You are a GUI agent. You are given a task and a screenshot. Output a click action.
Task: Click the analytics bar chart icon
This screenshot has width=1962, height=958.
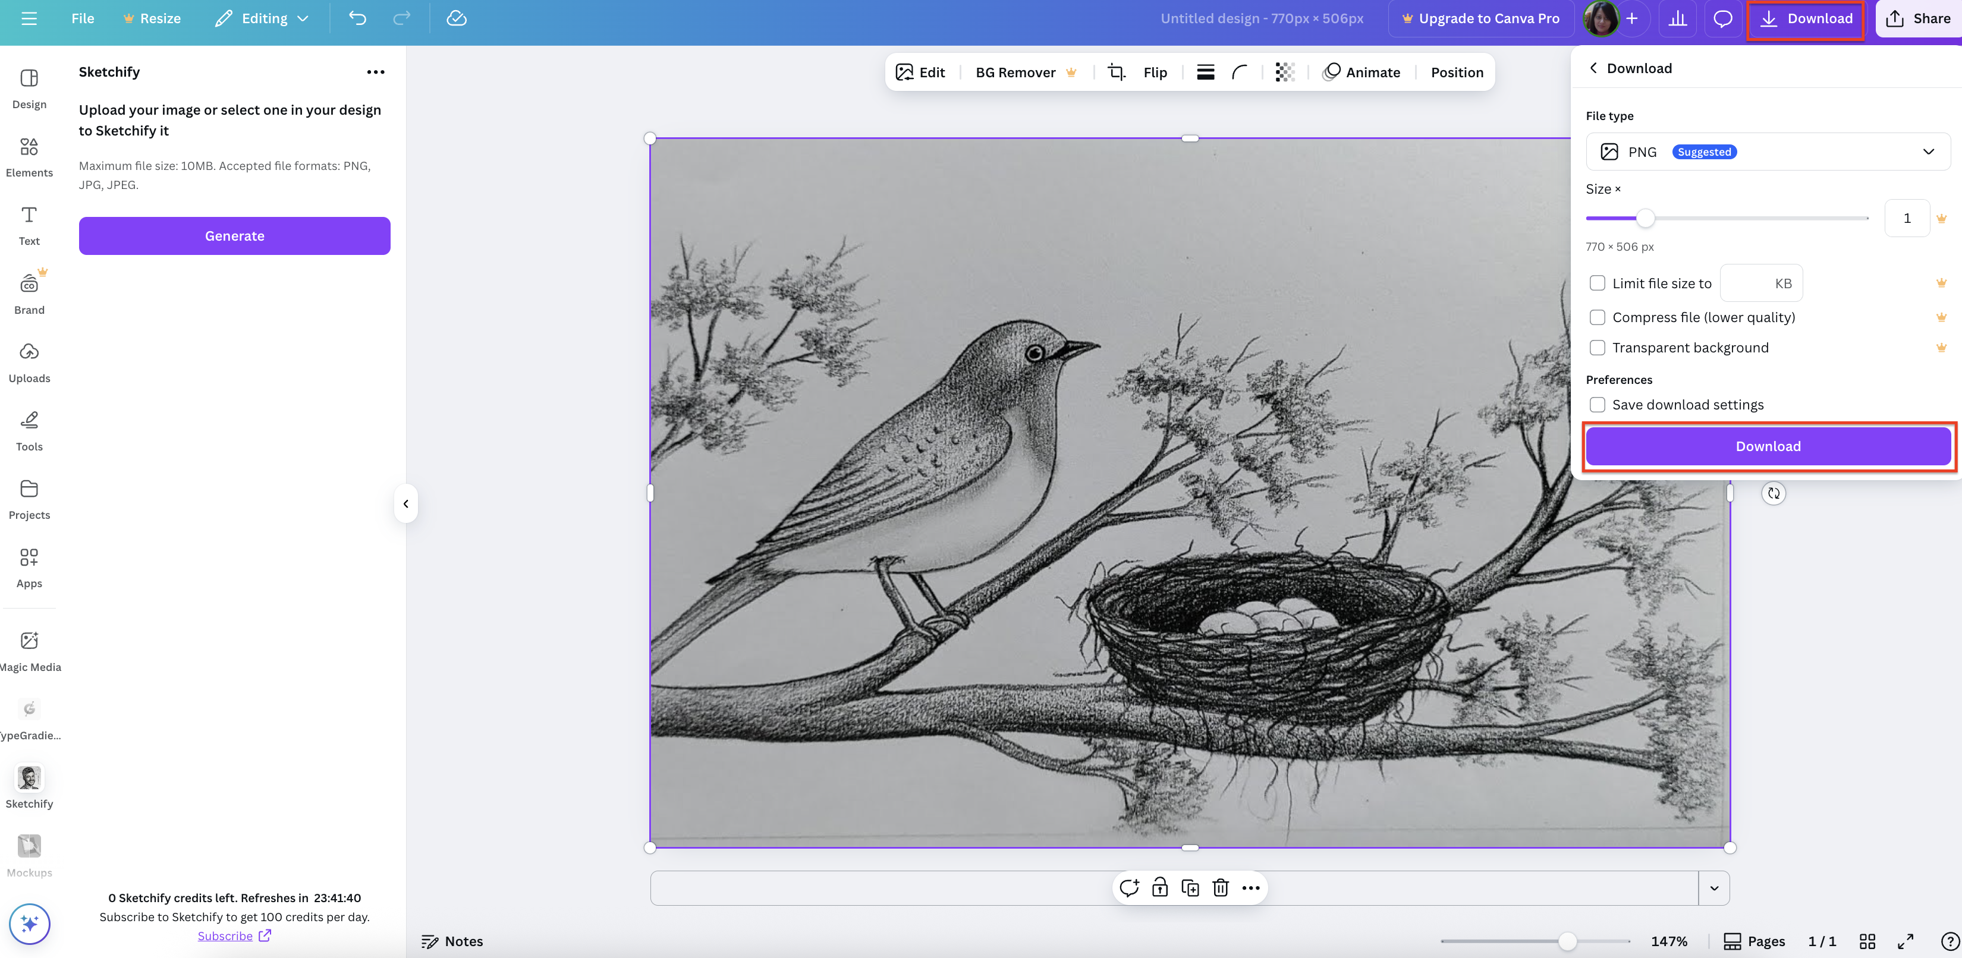pos(1677,18)
